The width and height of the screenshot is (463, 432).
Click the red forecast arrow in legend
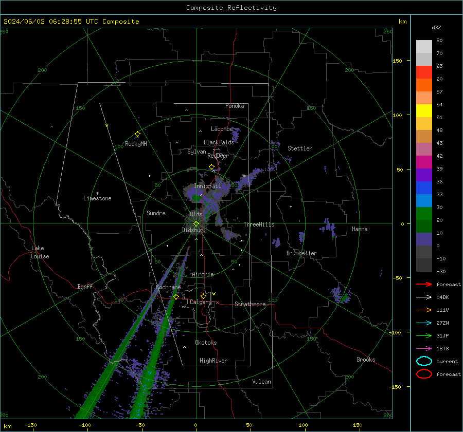pyautogui.click(x=424, y=284)
